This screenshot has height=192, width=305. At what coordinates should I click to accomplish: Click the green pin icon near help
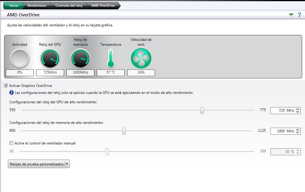point(291,14)
